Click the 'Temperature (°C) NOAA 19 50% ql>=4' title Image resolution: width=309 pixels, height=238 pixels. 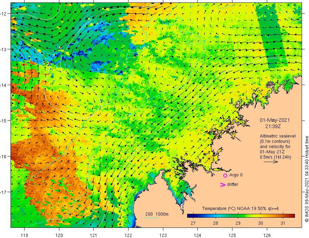(240, 209)
